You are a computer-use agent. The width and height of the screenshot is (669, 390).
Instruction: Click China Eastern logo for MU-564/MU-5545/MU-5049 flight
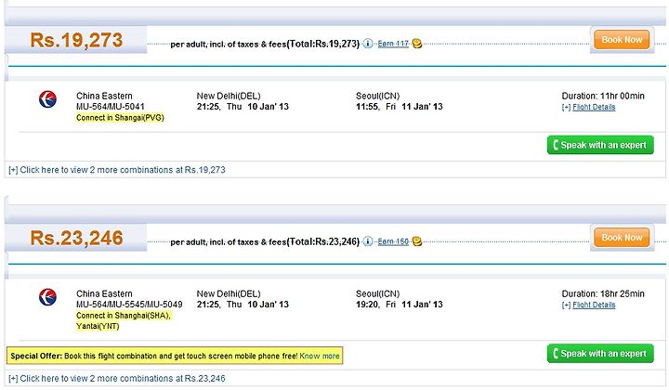point(47,297)
